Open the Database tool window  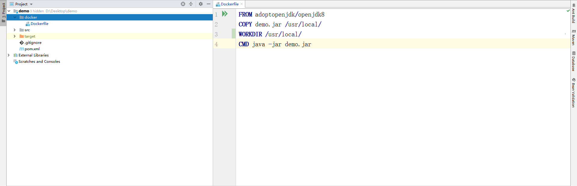573,61
